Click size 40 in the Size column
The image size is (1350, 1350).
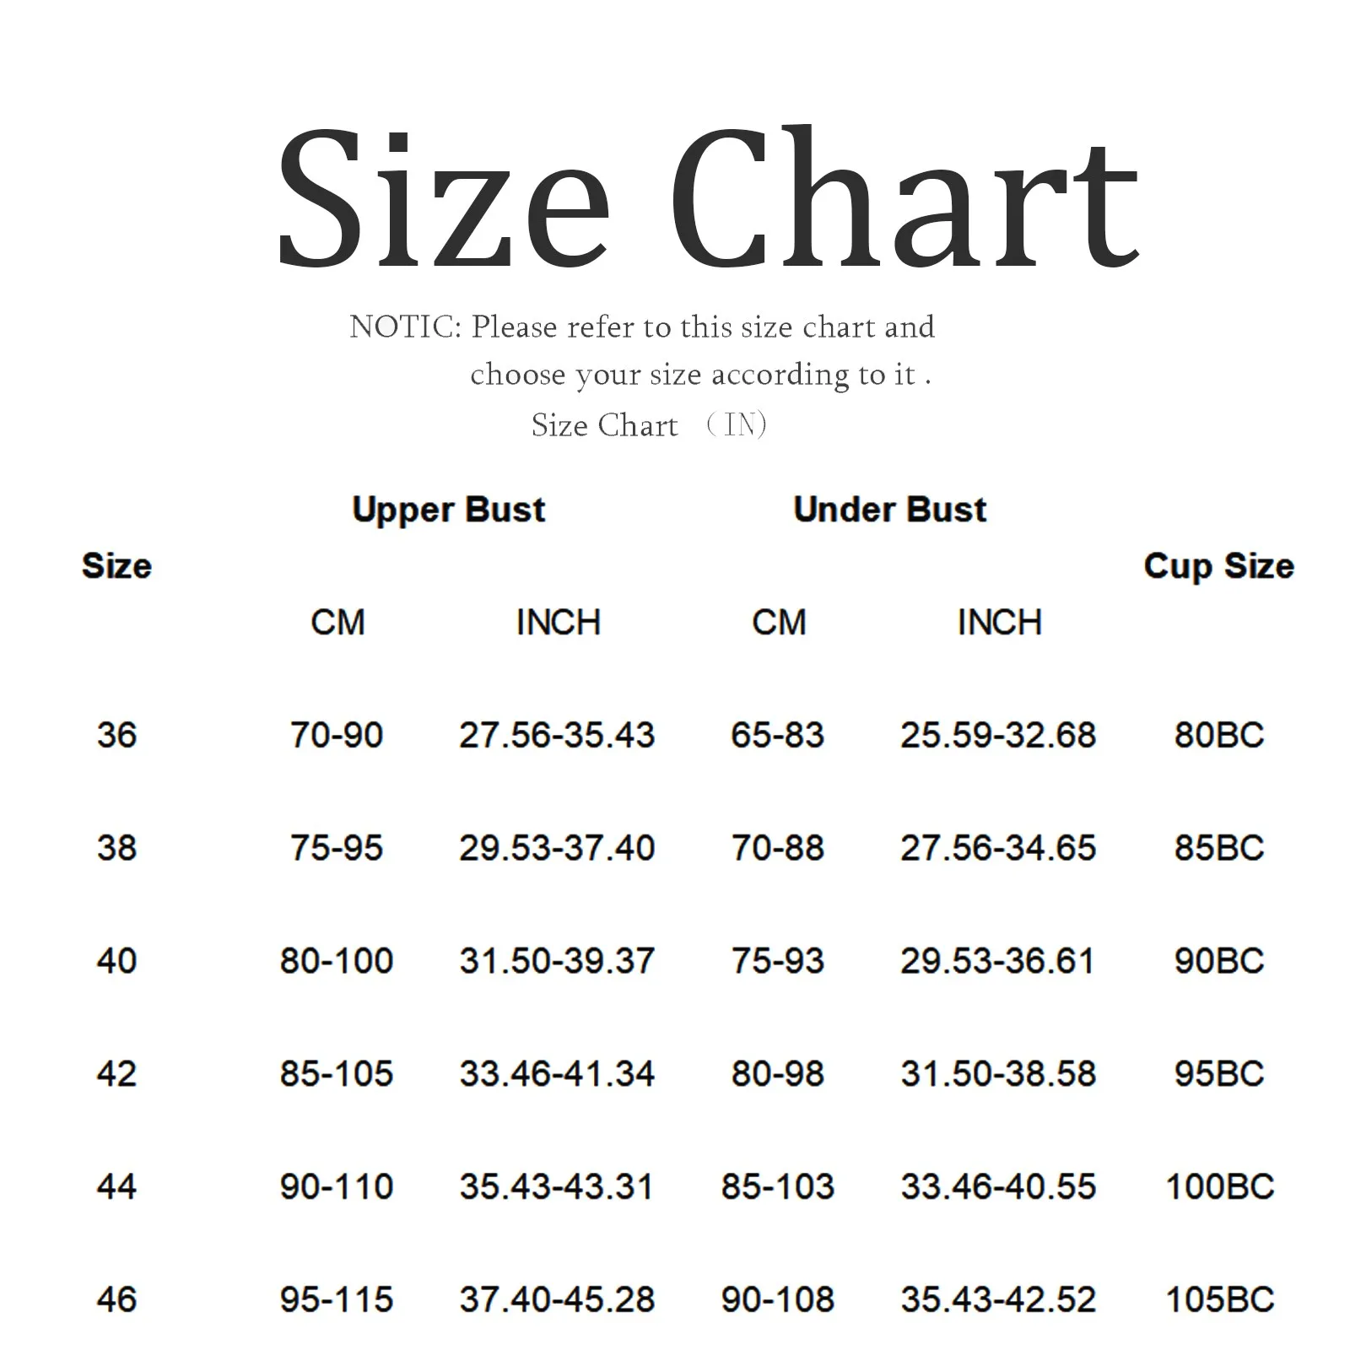(116, 961)
